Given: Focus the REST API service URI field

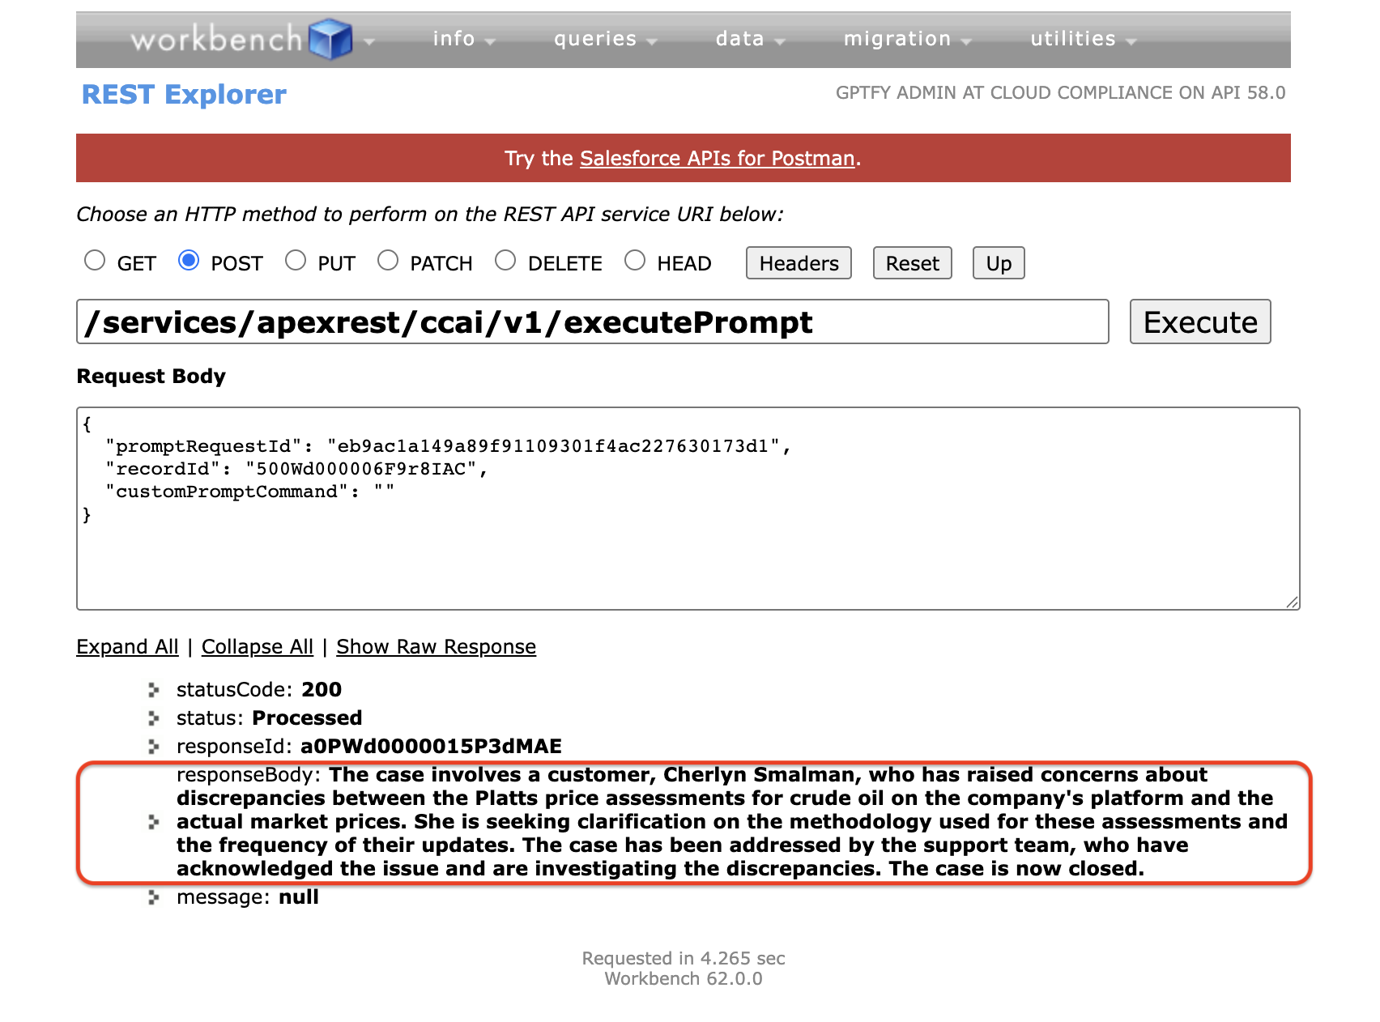Looking at the screenshot, I should point(592,322).
